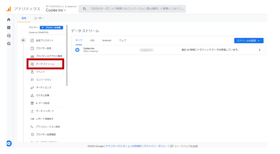Select the Android stream tab
280x154 pixels.
107,40
